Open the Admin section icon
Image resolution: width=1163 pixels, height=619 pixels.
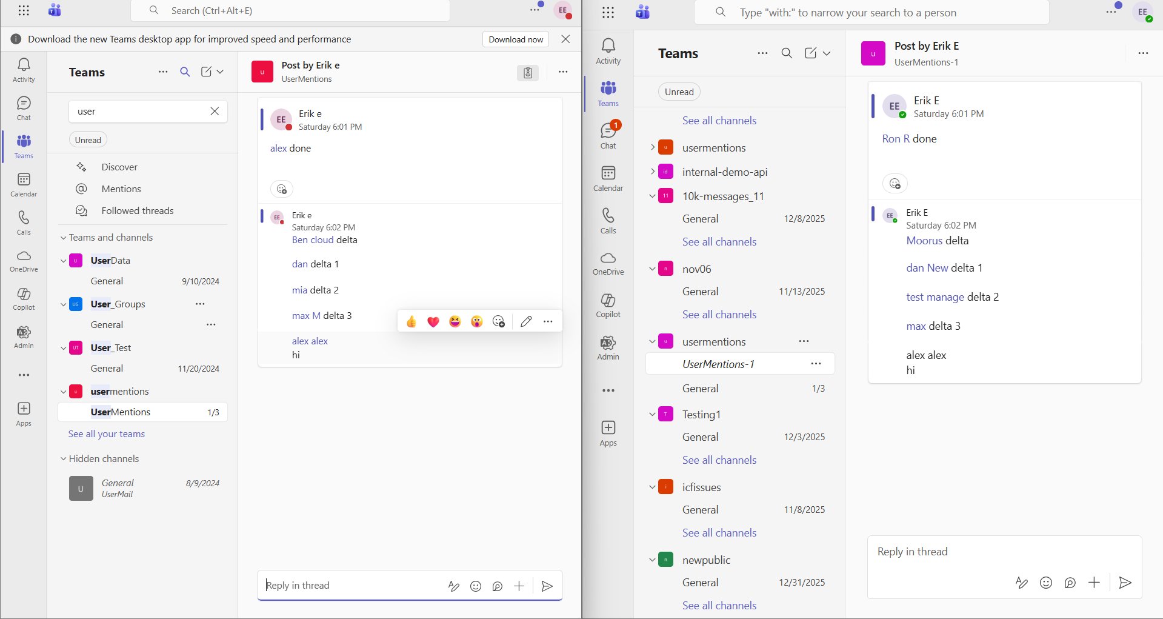coord(23,336)
